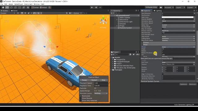Toggle Shape module checkbox

[x=142, y=44]
